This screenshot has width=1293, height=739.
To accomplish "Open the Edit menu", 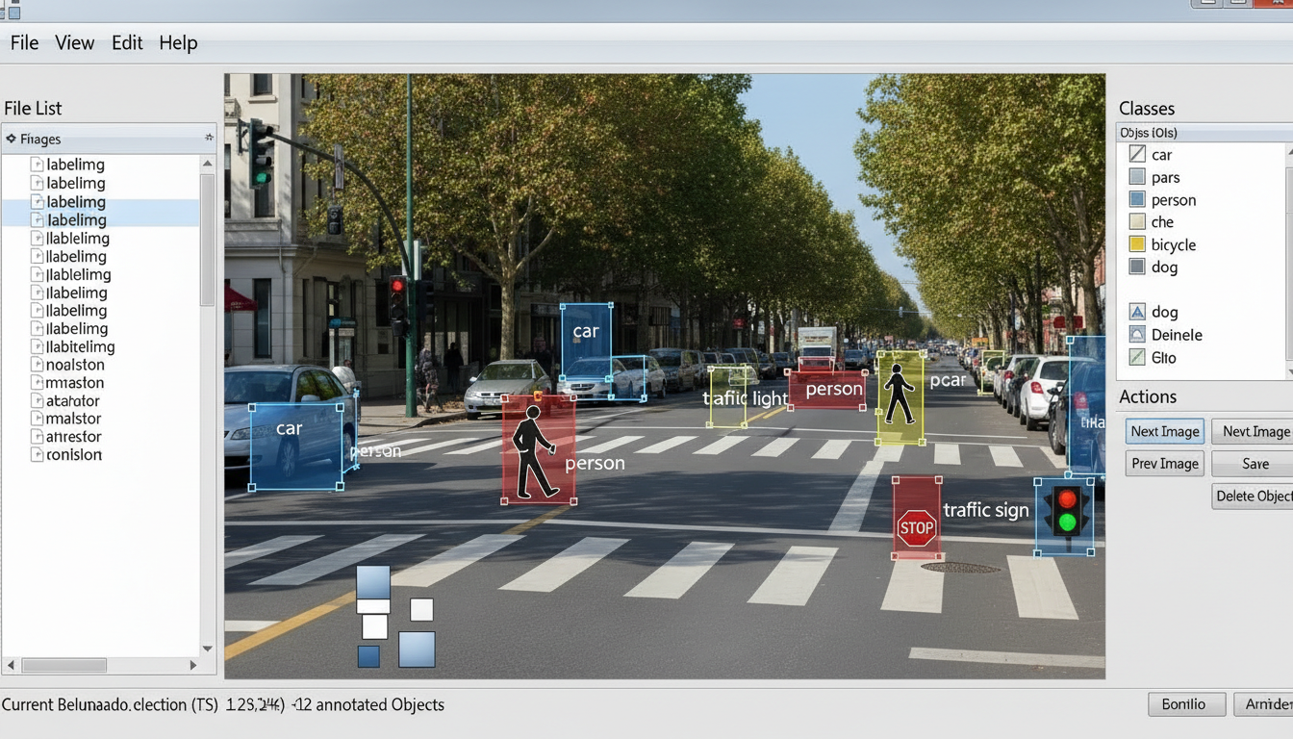I will tap(127, 43).
